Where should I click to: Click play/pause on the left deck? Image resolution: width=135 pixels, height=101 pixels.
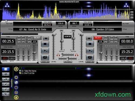(45, 51)
